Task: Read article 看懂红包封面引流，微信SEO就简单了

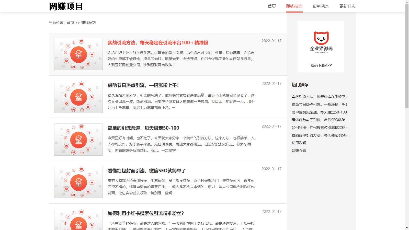Action: tap(147, 171)
